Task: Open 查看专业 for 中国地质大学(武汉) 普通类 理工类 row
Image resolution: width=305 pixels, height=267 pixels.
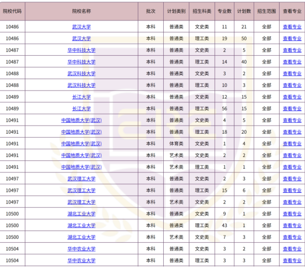Action: point(292,132)
